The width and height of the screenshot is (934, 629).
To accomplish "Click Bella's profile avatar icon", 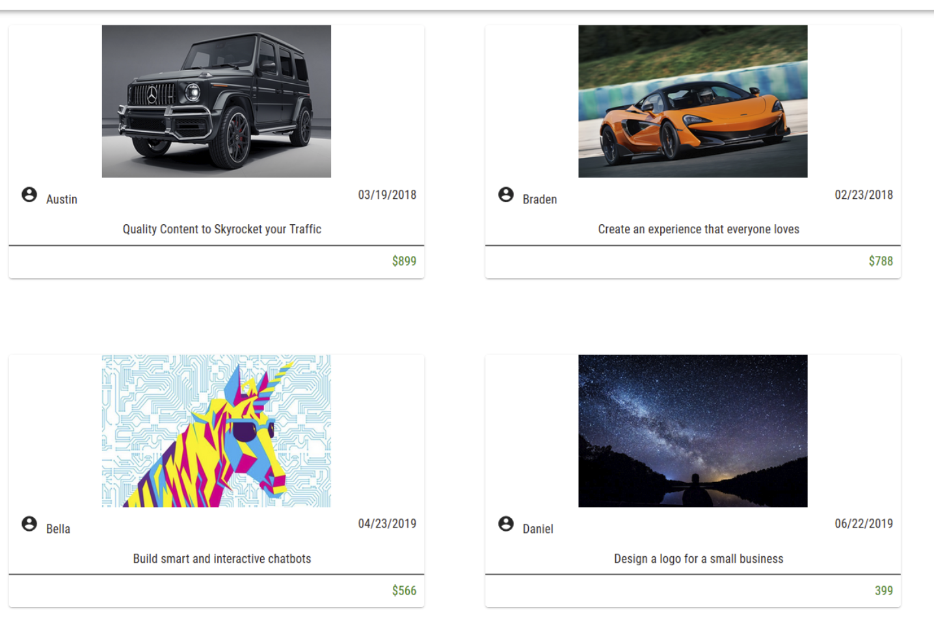I will click(x=29, y=524).
